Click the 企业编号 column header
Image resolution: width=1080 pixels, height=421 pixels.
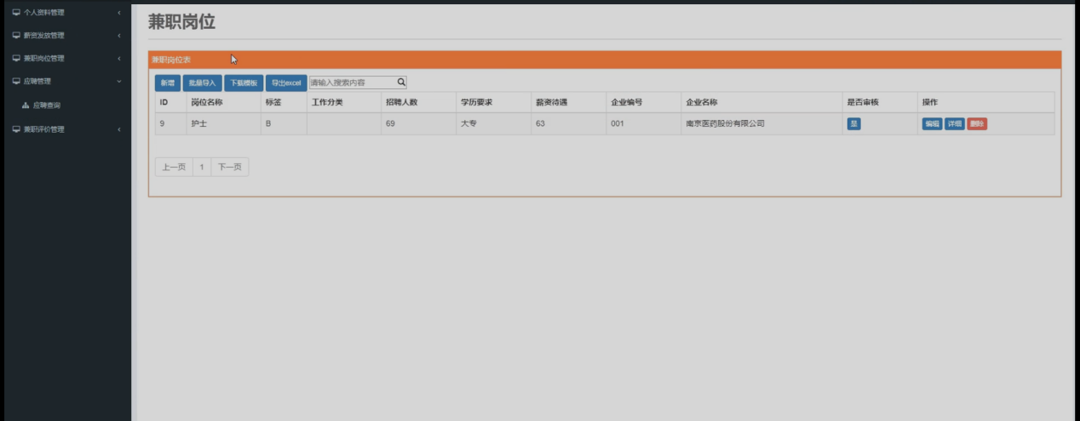[x=644, y=102]
